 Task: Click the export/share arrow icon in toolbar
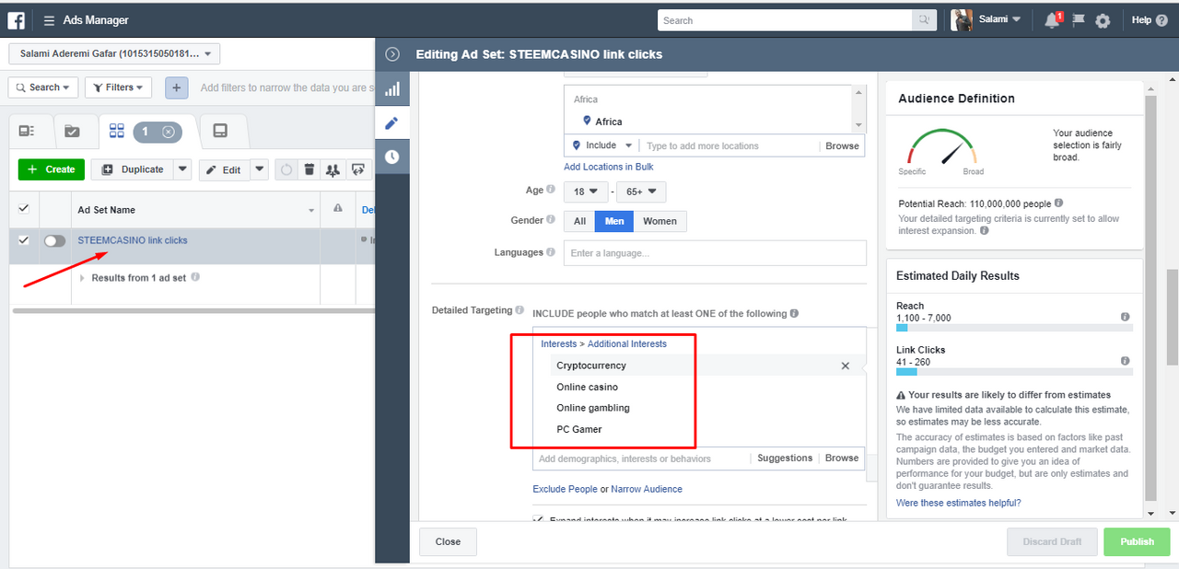pos(358,169)
